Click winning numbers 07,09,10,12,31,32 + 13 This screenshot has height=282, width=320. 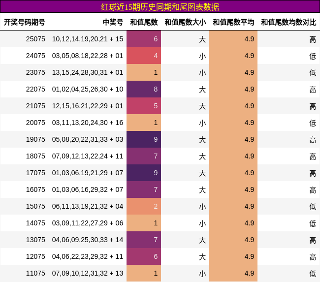click(x=88, y=273)
